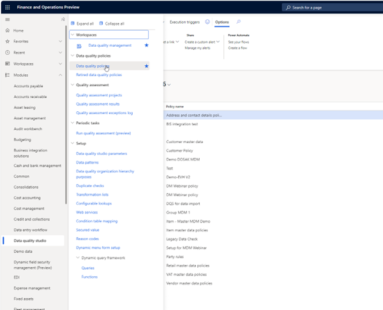Click the Collapse all icon
383x310 pixels.
(101, 24)
